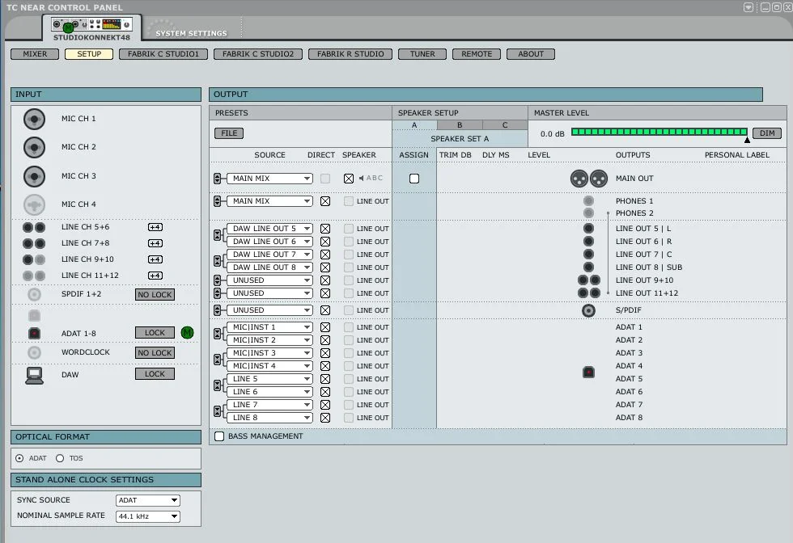Viewport: 793px width, 543px height.
Task: Click the presets FILE button
Action: click(x=229, y=133)
